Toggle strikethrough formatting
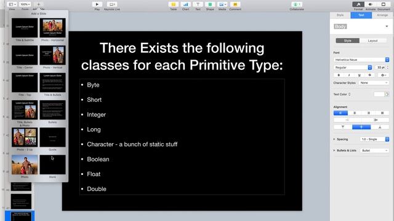394x221 pixels. pos(369,75)
